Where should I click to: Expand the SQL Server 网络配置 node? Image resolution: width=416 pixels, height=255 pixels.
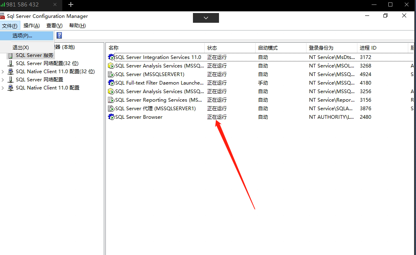point(3,80)
